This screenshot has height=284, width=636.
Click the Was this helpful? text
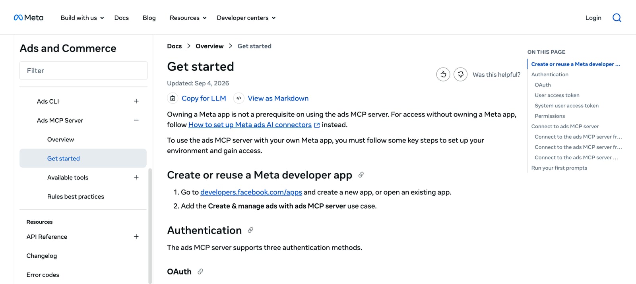[x=496, y=75]
